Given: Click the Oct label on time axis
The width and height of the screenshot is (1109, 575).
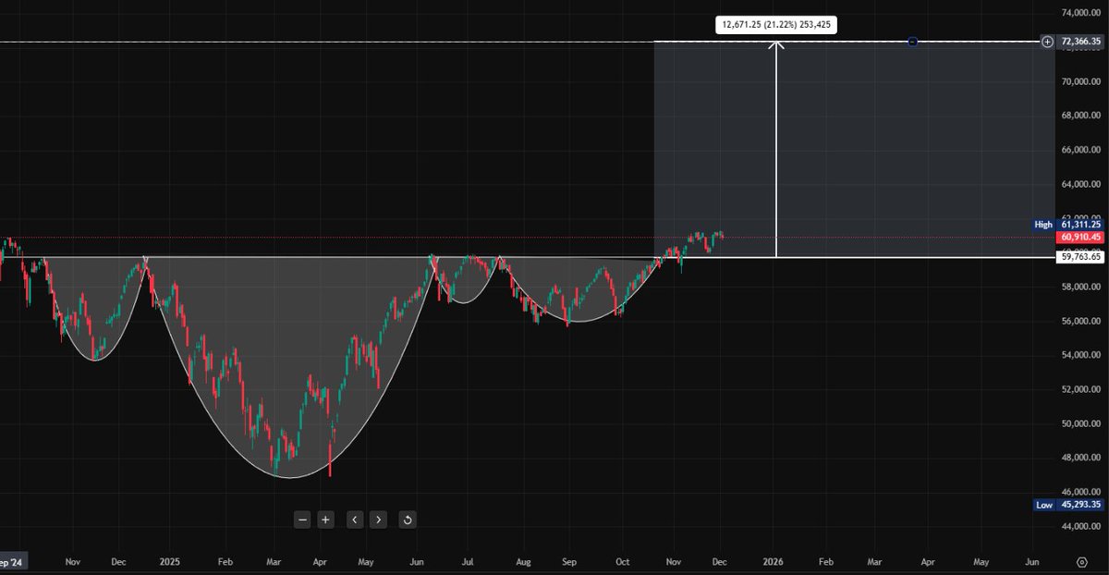Looking at the screenshot, I should (x=623, y=561).
